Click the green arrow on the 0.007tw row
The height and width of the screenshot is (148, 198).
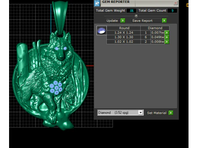167,32
